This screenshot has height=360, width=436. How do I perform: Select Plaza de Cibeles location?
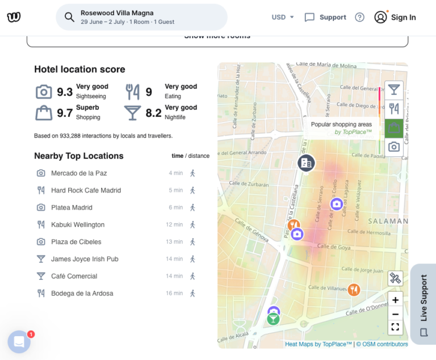(76, 242)
